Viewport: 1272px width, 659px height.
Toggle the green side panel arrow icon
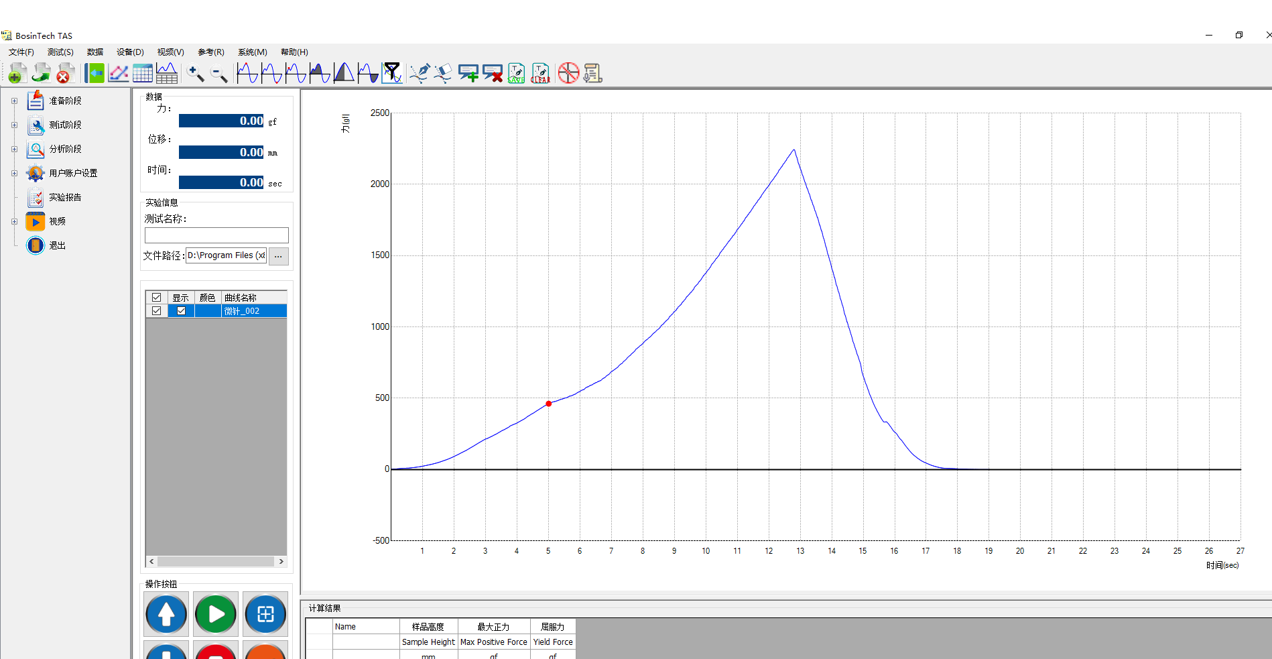point(94,73)
